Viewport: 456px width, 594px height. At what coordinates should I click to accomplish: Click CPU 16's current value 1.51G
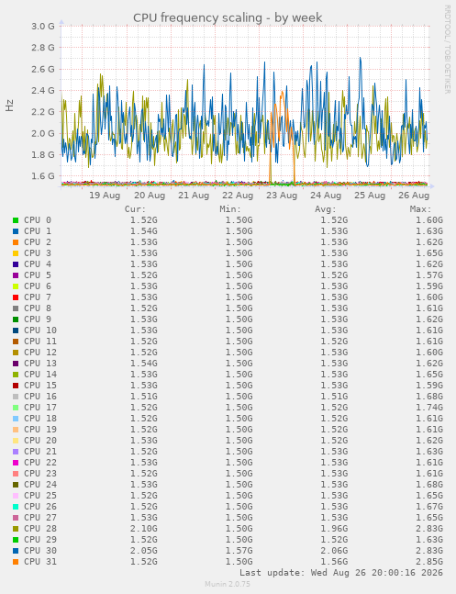[x=144, y=397]
